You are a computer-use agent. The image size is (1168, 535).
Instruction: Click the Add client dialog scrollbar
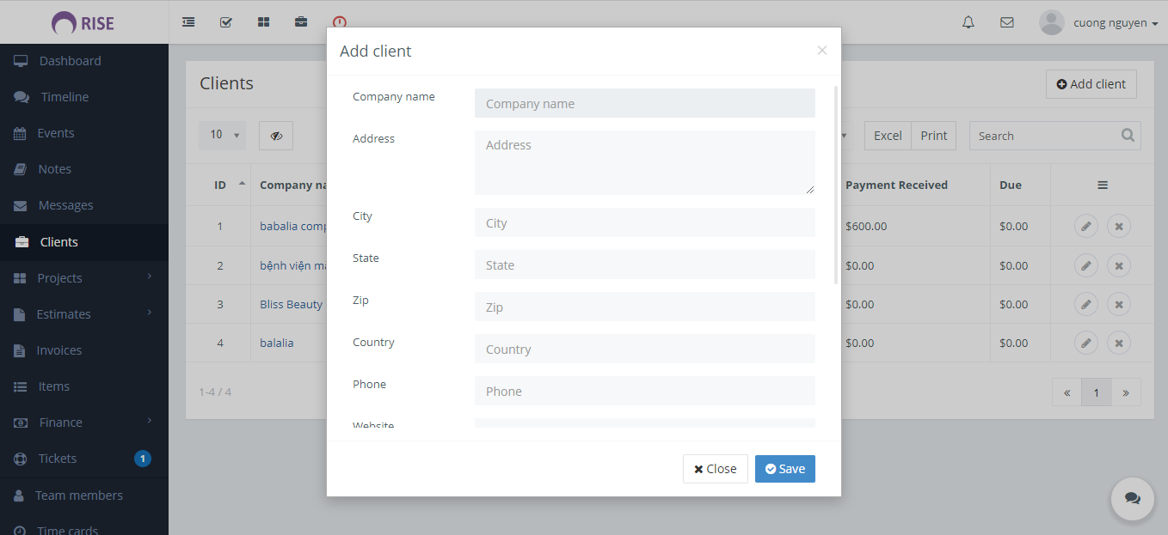836,185
